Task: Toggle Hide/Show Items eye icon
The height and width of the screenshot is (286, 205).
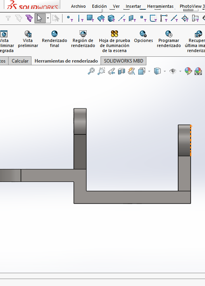Action: tap(173, 71)
